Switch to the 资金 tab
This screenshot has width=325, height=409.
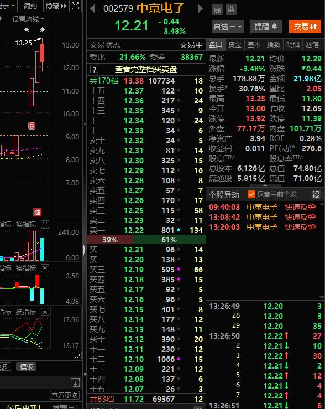click(235, 45)
